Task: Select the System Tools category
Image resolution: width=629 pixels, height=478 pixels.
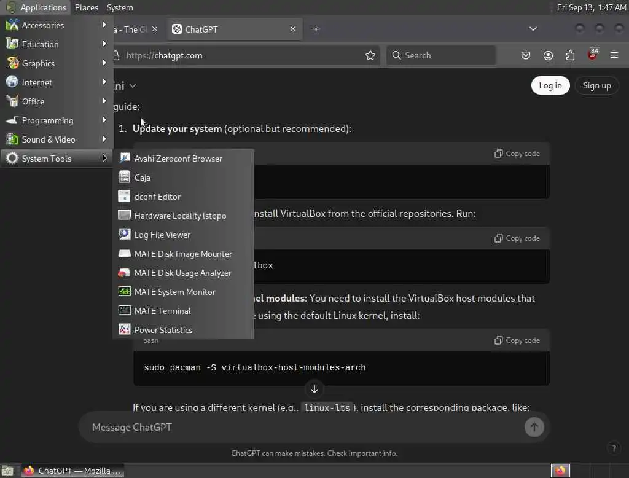Action: tap(57, 159)
